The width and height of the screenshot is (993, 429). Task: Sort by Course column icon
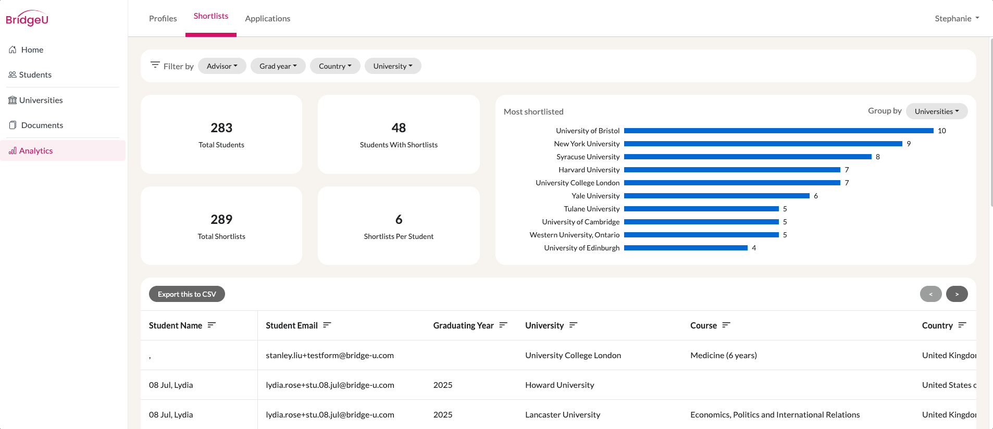click(726, 325)
